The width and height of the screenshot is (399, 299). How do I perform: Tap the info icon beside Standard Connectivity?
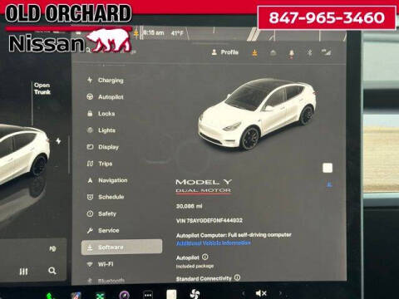237,277
